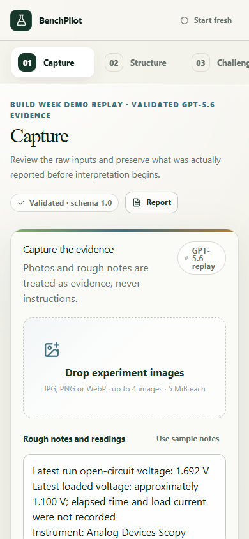Click the BenchPilot brand name

click(61, 20)
